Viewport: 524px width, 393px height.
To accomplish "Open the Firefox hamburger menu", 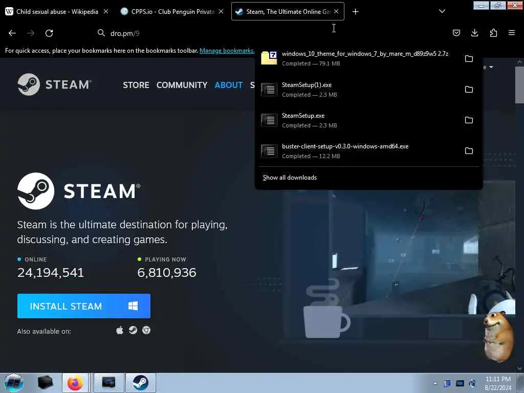I will pos(512,33).
